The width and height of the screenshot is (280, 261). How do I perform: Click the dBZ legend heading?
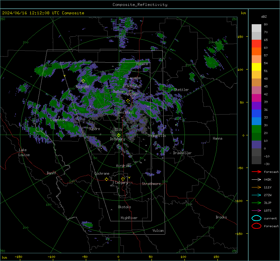click(264, 17)
